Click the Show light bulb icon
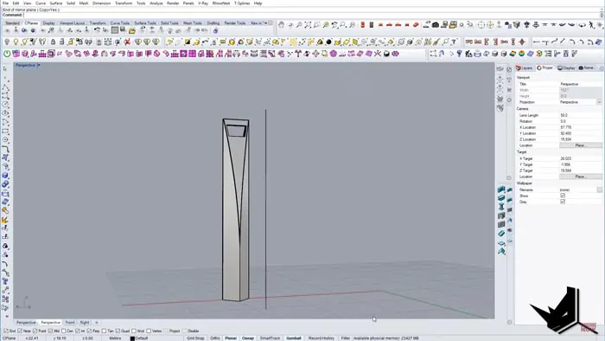Screen dimensions: 605x341 (16, 42)
